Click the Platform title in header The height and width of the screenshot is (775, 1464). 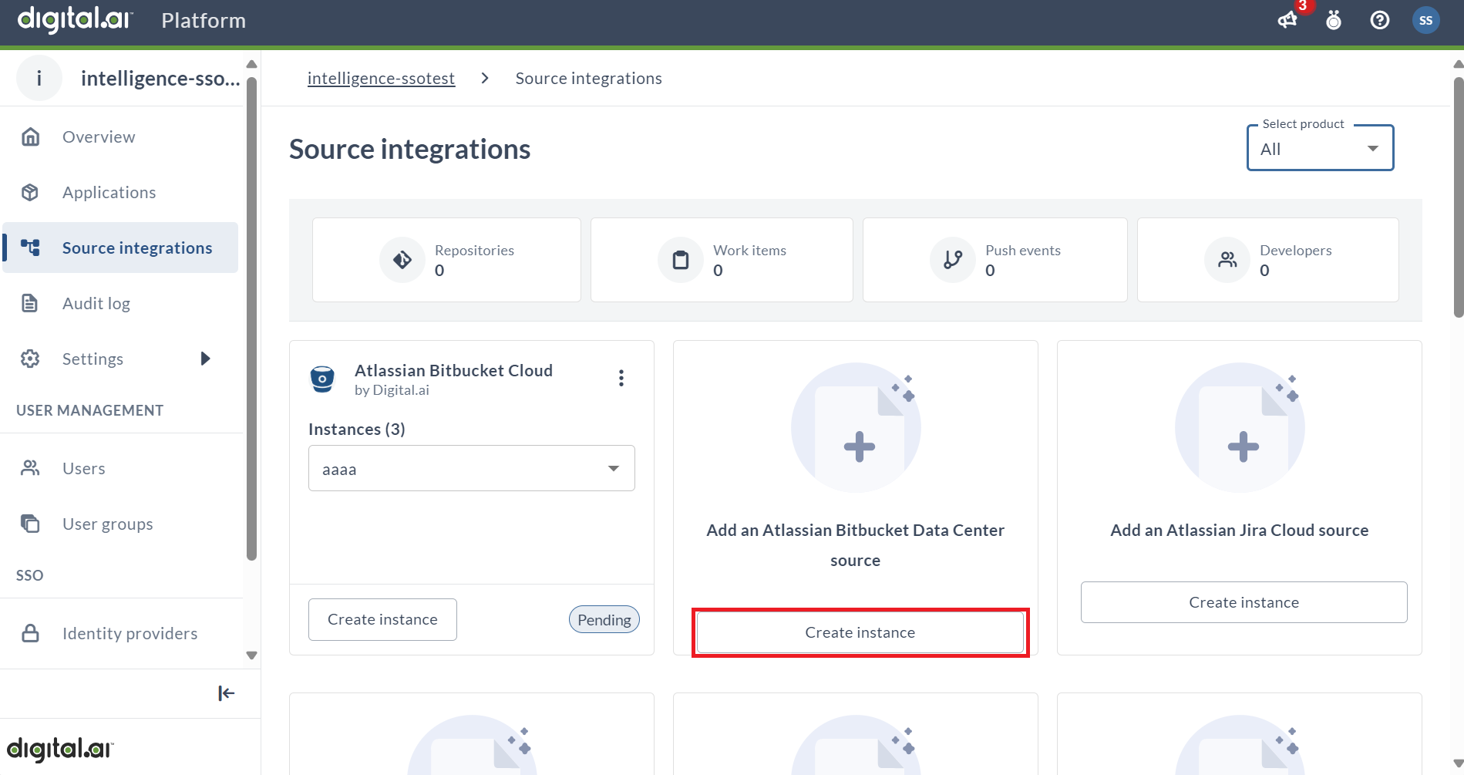(x=204, y=21)
